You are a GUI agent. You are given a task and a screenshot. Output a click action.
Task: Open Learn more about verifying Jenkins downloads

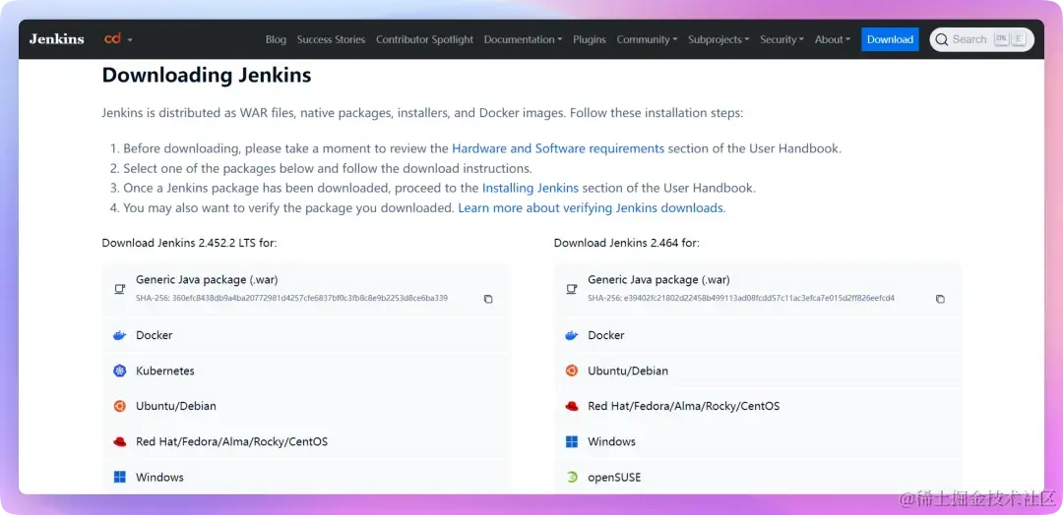pos(591,207)
